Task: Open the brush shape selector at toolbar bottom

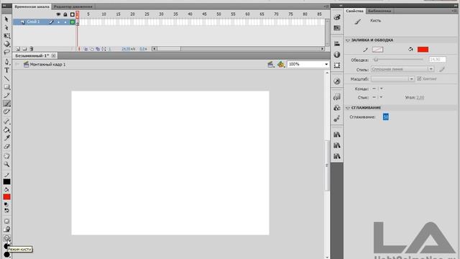Action: point(6,255)
